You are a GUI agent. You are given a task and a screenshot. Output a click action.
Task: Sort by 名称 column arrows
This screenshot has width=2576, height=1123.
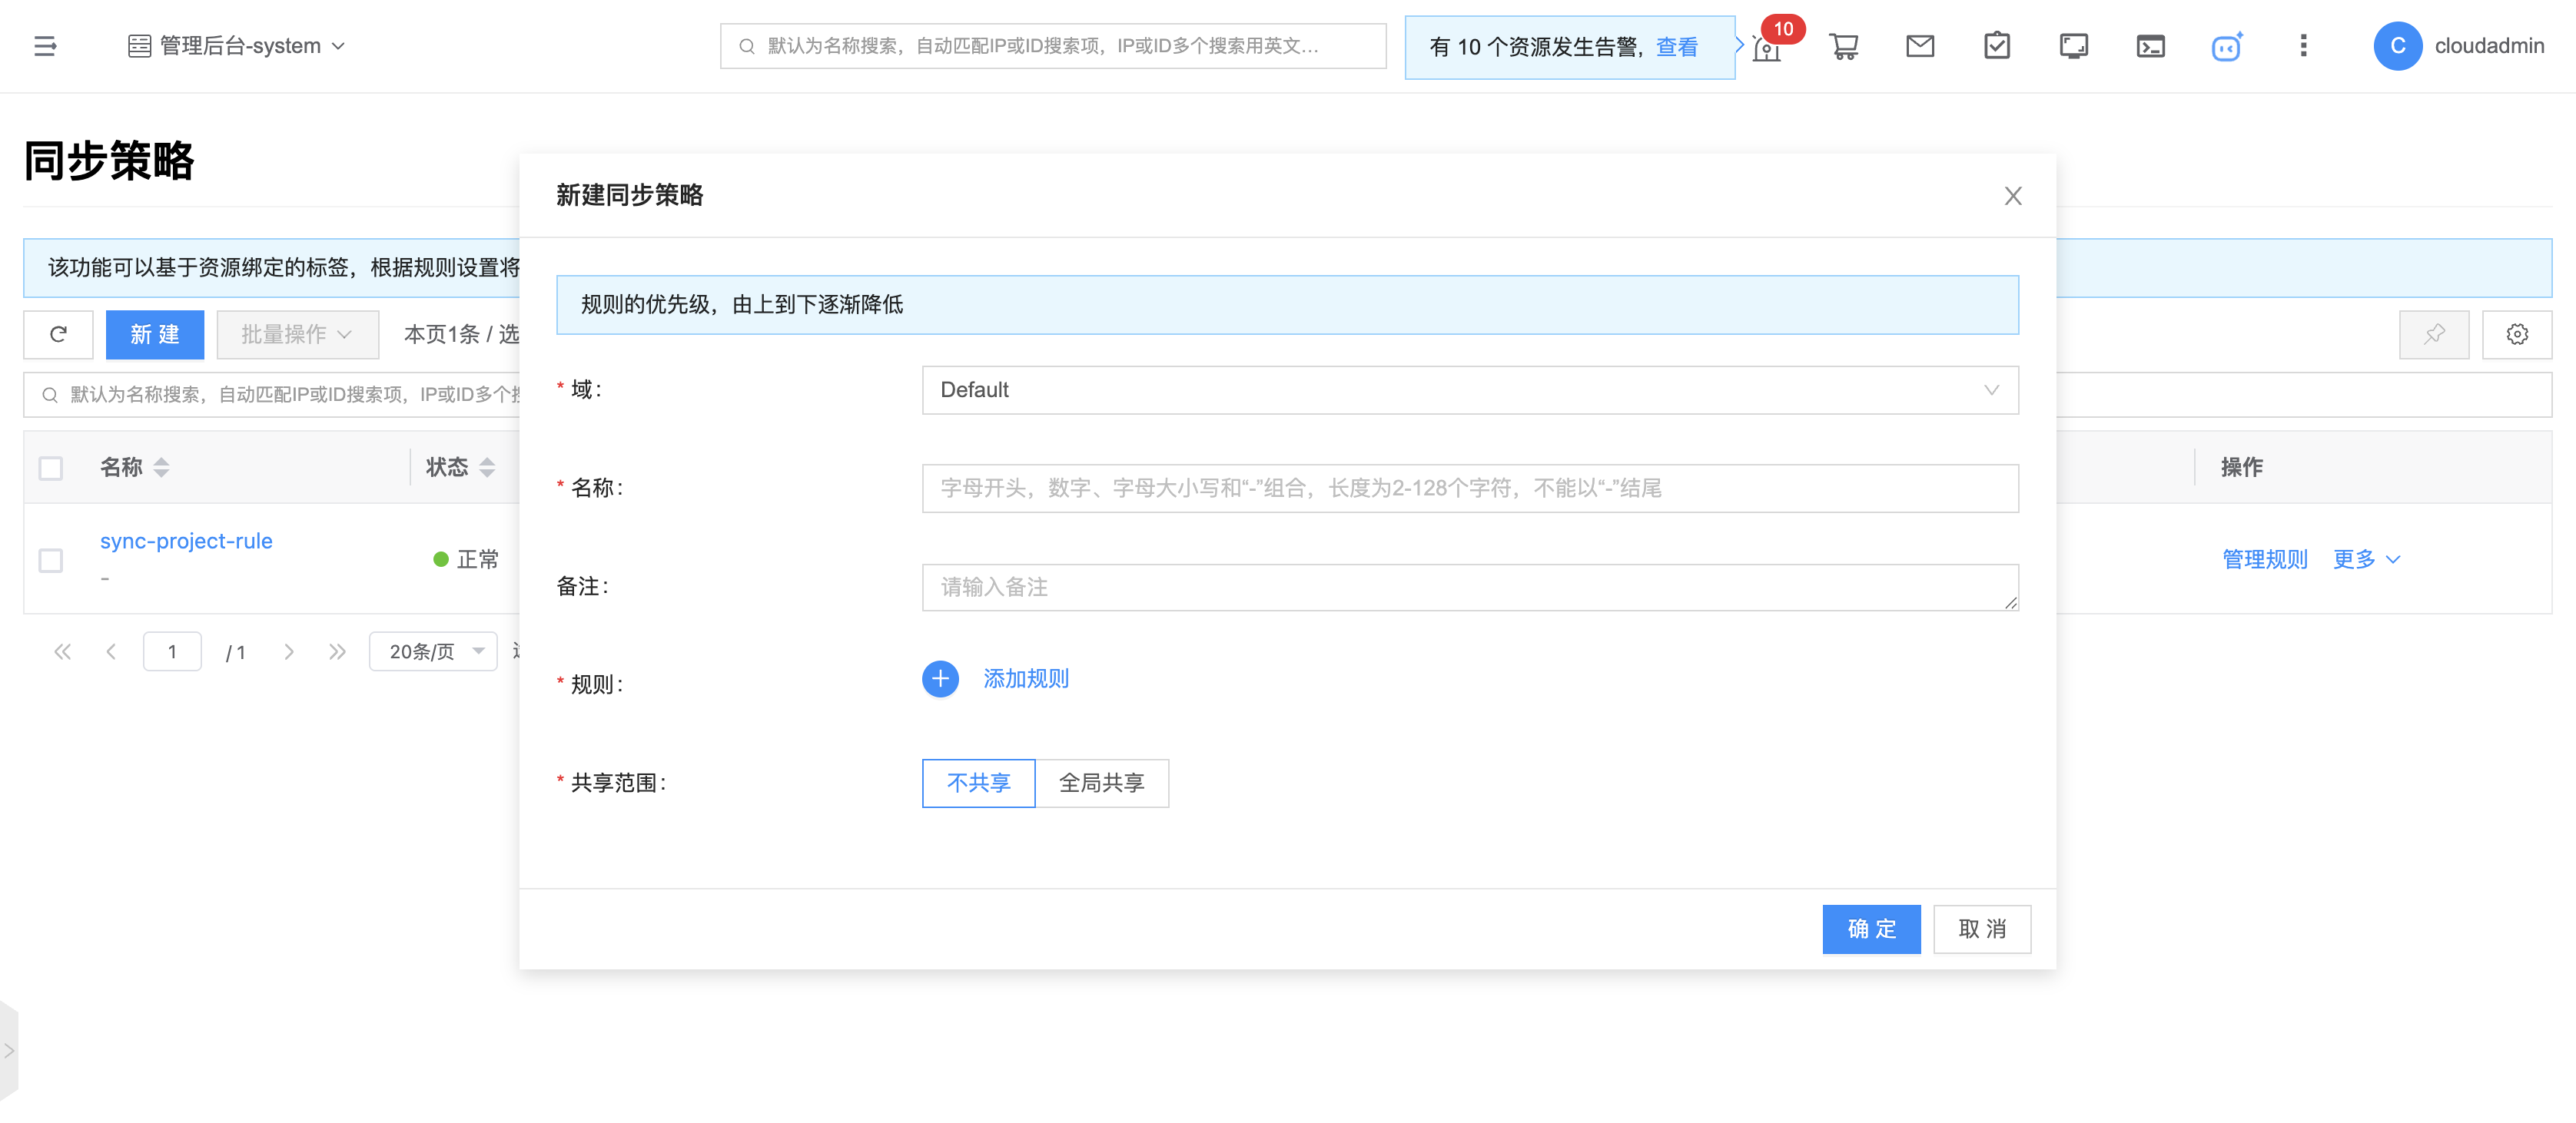(x=161, y=468)
